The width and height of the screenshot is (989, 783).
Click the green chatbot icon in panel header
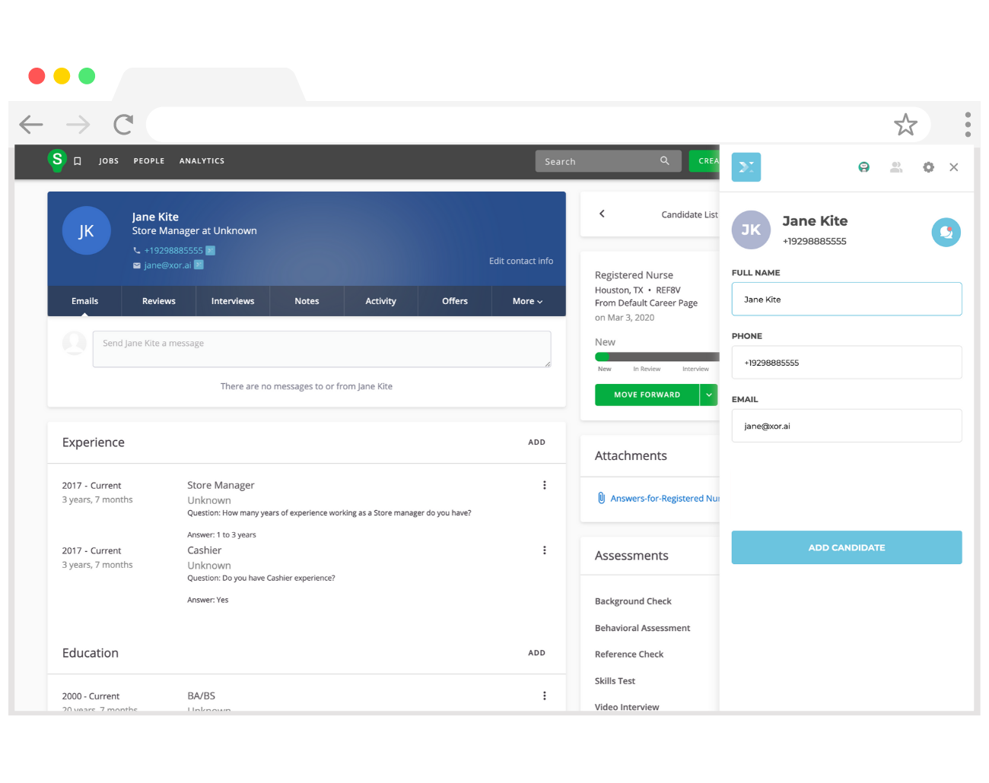click(863, 167)
